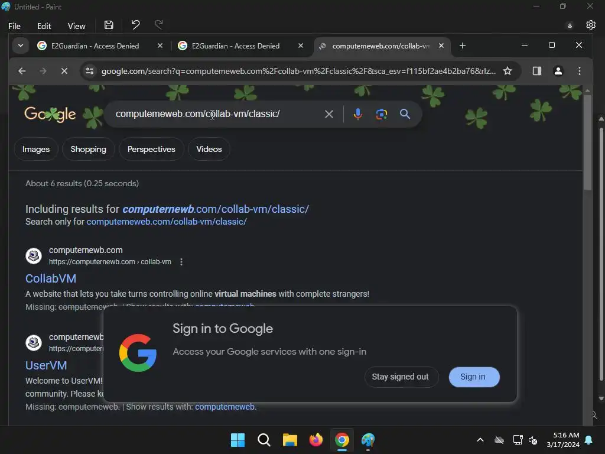Click the Paint undo arrow
The image size is (605, 454).
tap(135, 25)
